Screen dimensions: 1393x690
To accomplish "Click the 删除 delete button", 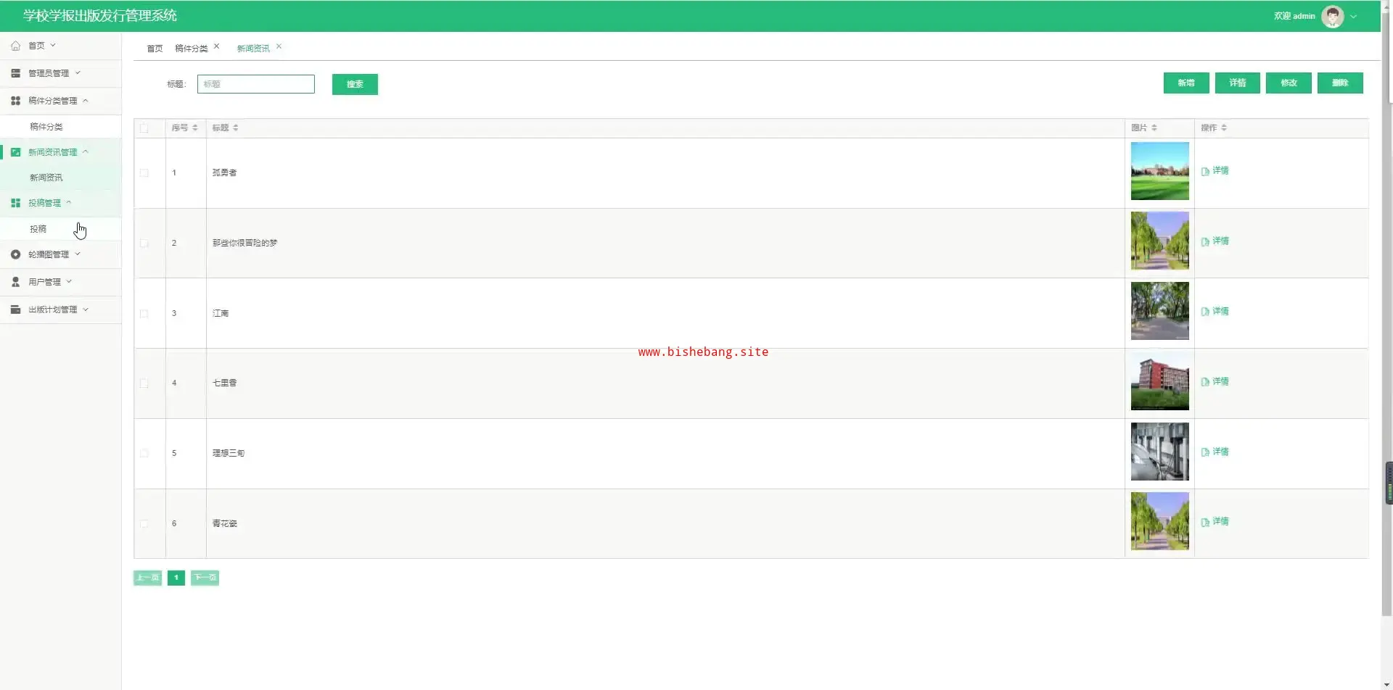I will pyautogui.click(x=1340, y=83).
